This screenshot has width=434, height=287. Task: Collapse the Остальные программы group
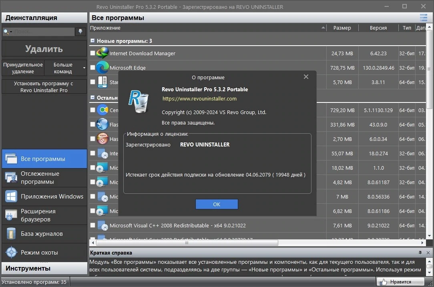(x=93, y=97)
